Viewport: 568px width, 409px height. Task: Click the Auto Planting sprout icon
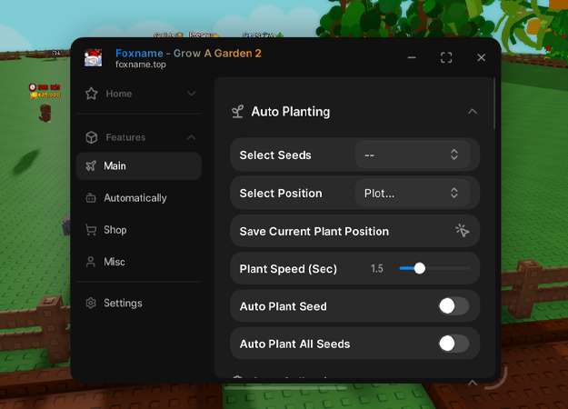coord(237,112)
